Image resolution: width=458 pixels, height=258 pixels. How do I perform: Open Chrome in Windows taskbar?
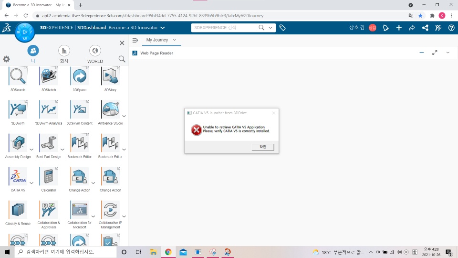(x=168, y=252)
